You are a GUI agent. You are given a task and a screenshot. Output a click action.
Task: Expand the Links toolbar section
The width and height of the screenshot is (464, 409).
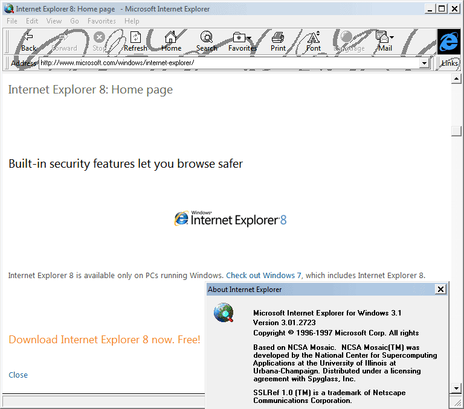(449, 63)
